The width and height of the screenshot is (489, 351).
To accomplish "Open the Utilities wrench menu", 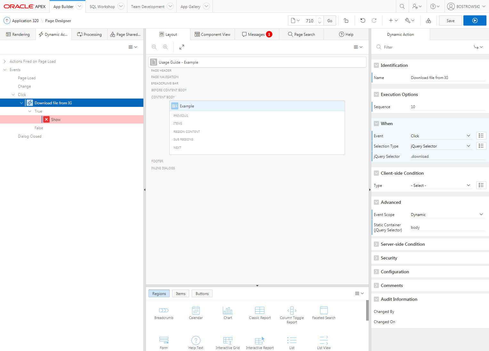I will [410, 20].
